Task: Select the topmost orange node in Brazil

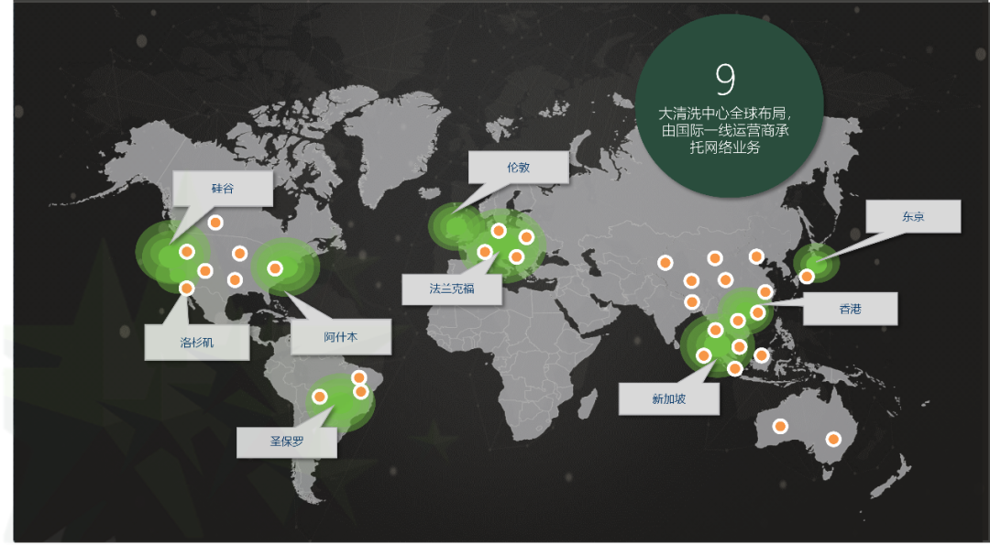Action: [359, 377]
